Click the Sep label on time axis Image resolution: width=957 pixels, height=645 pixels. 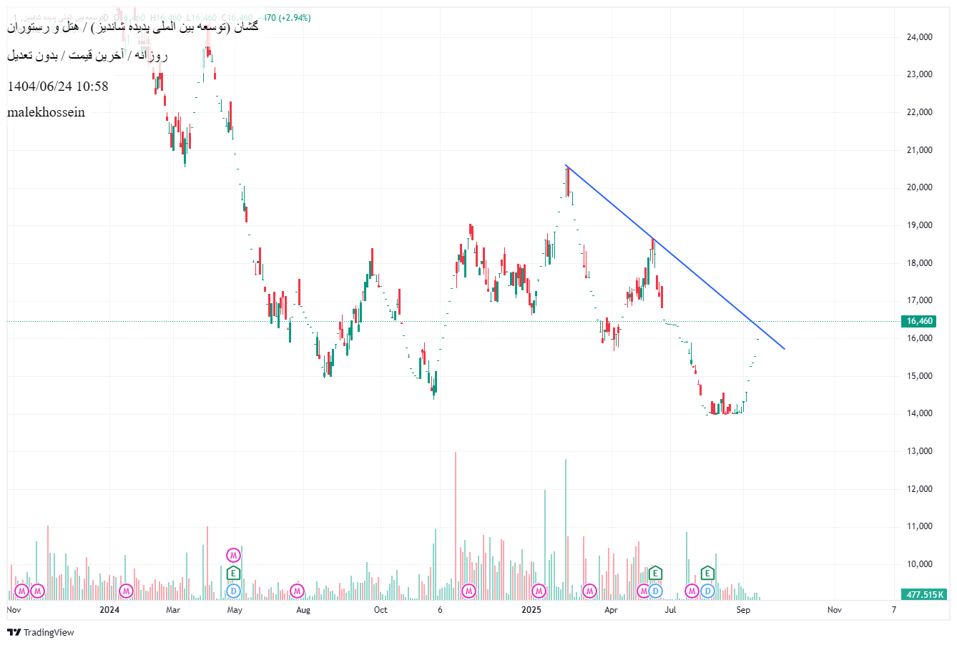pos(743,610)
